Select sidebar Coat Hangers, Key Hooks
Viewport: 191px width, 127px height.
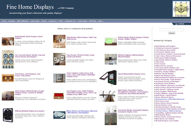click(x=165, y=50)
